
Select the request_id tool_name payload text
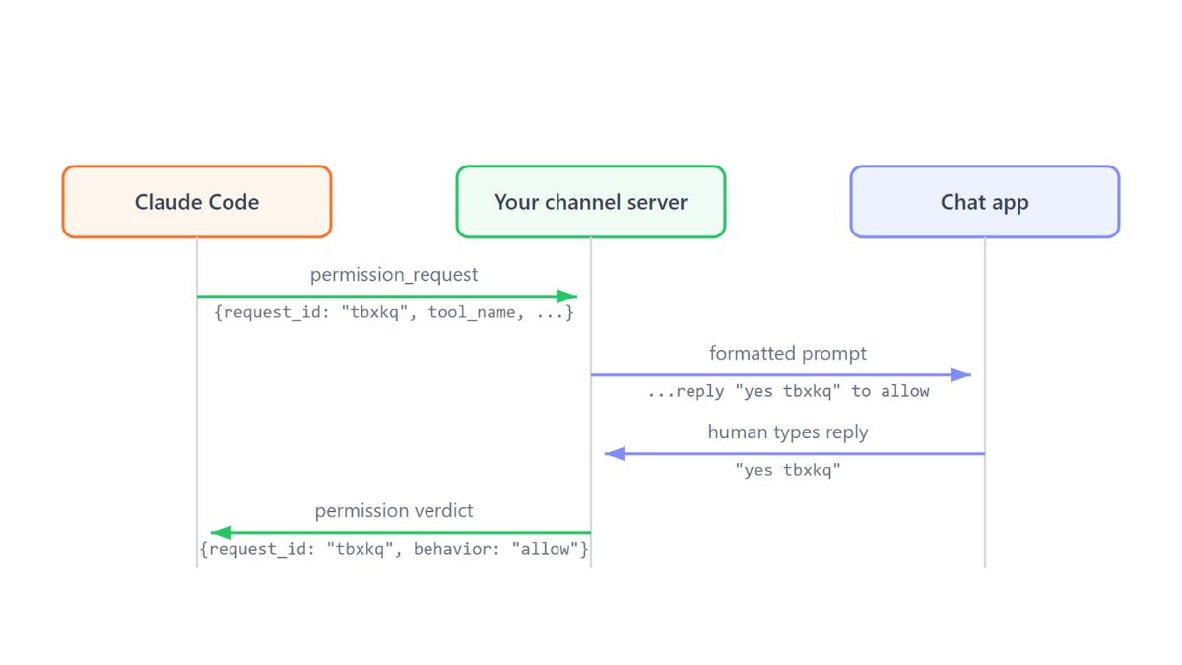point(394,312)
